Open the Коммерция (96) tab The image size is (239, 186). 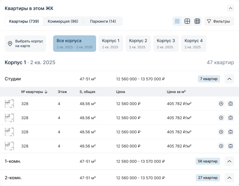click(x=63, y=21)
